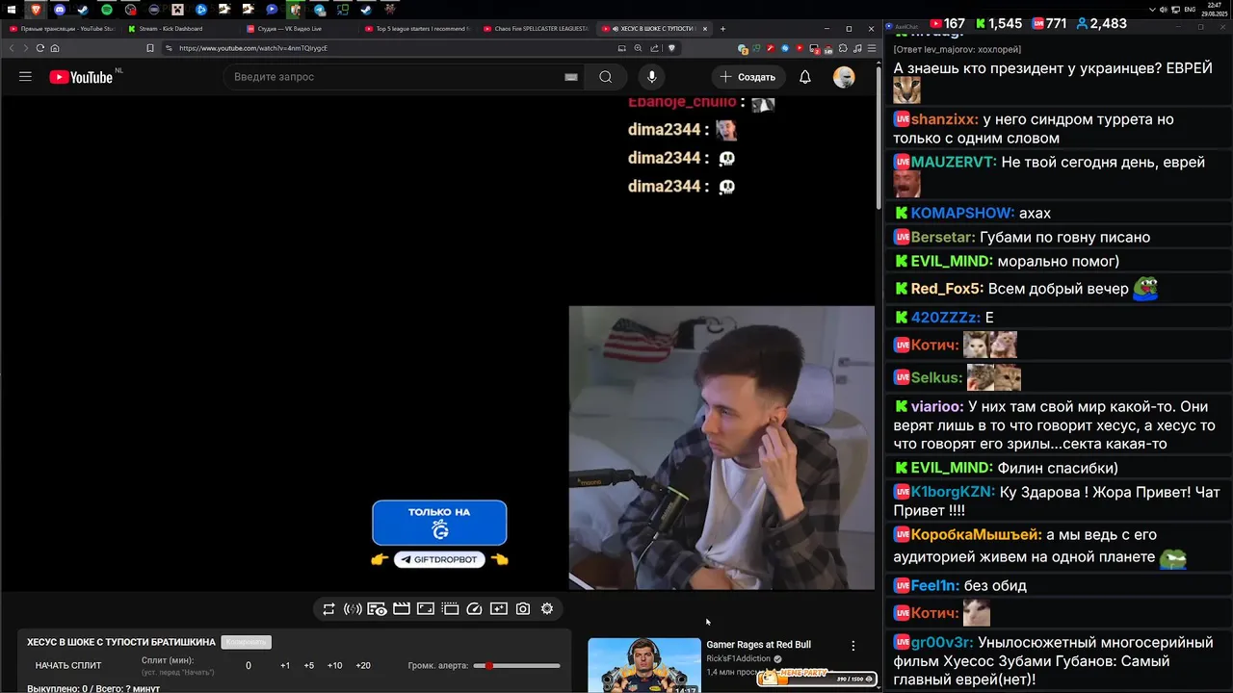Image resolution: width=1233 pixels, height=693 pixels.
Task: Close the active ХЕСУС В ШОКЕ tab
Action: 704,29
